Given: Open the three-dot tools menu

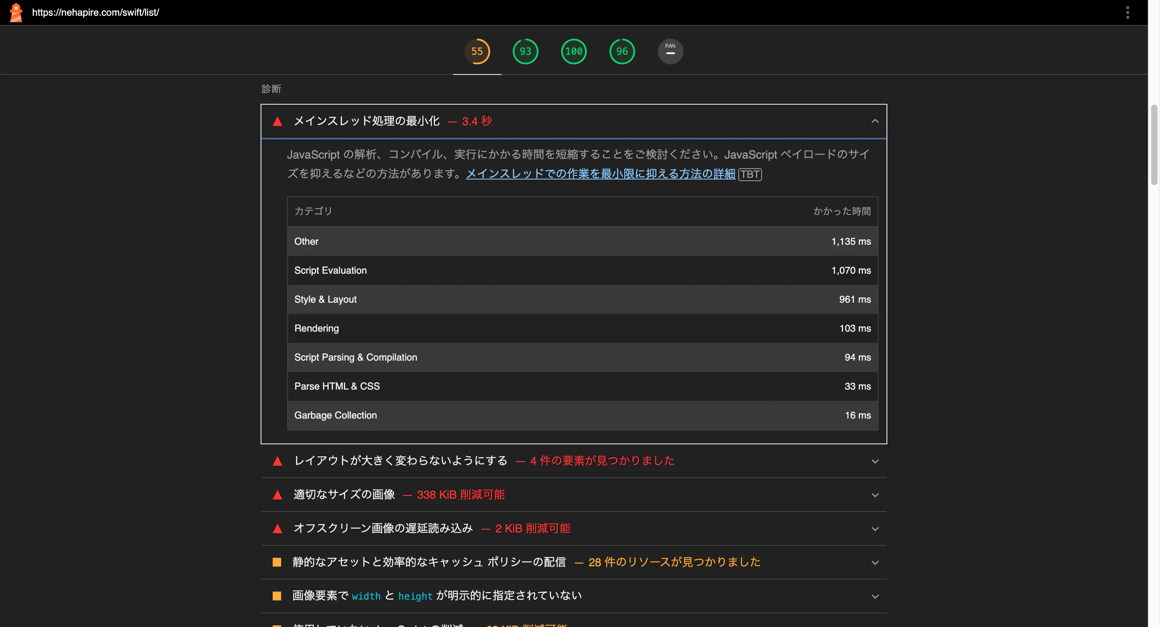Looking at the screenshot, I should click(1127, 12).
